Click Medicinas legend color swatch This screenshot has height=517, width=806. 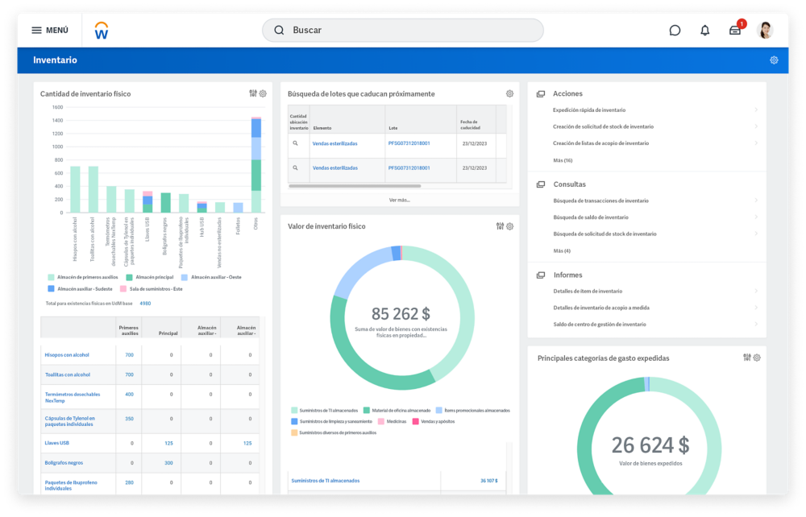tap(381, 421)
